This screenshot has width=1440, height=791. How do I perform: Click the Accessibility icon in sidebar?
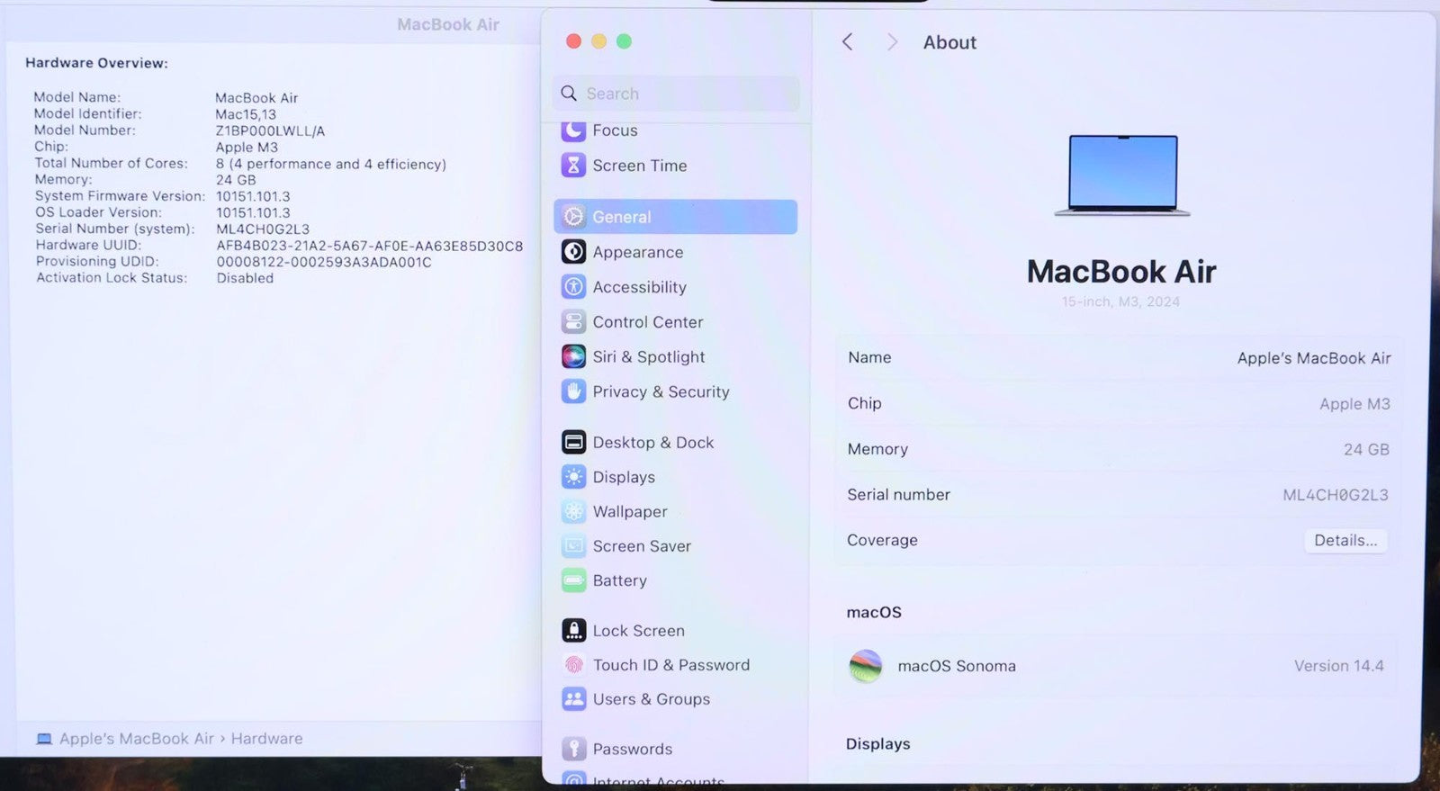coord(573,287)
